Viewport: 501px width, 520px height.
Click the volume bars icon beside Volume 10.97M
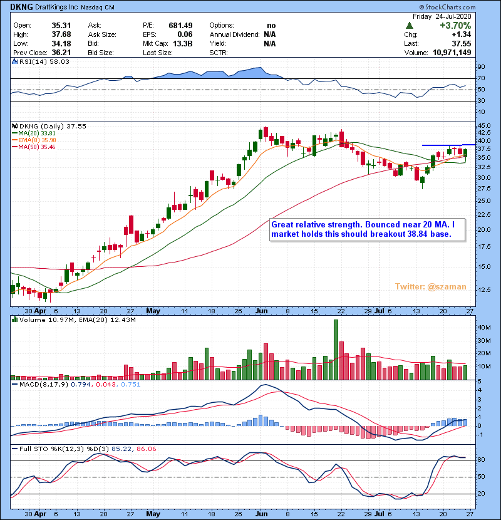click(14, 320)
